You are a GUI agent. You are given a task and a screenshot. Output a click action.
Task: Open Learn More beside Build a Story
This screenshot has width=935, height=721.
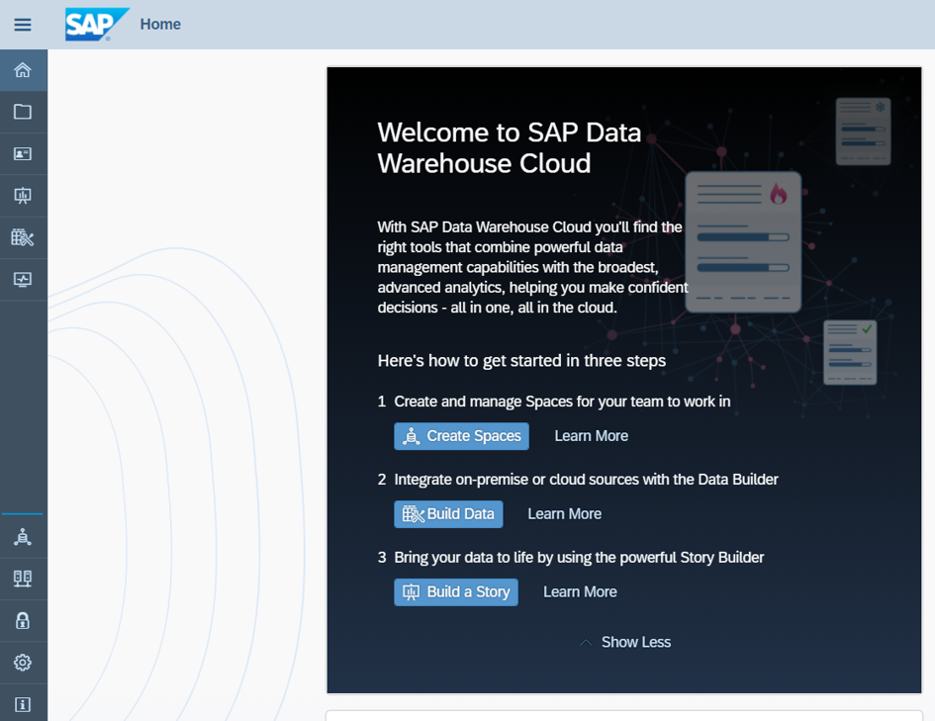coord(580,592)
